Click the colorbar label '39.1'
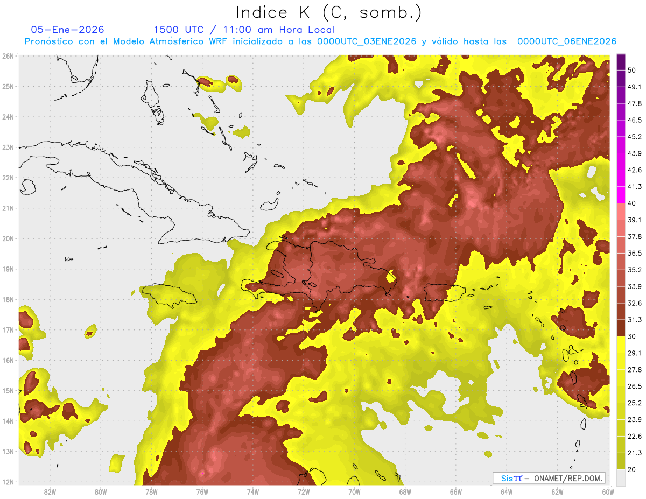This screenshot has height=499, width=646. [635, 220]
